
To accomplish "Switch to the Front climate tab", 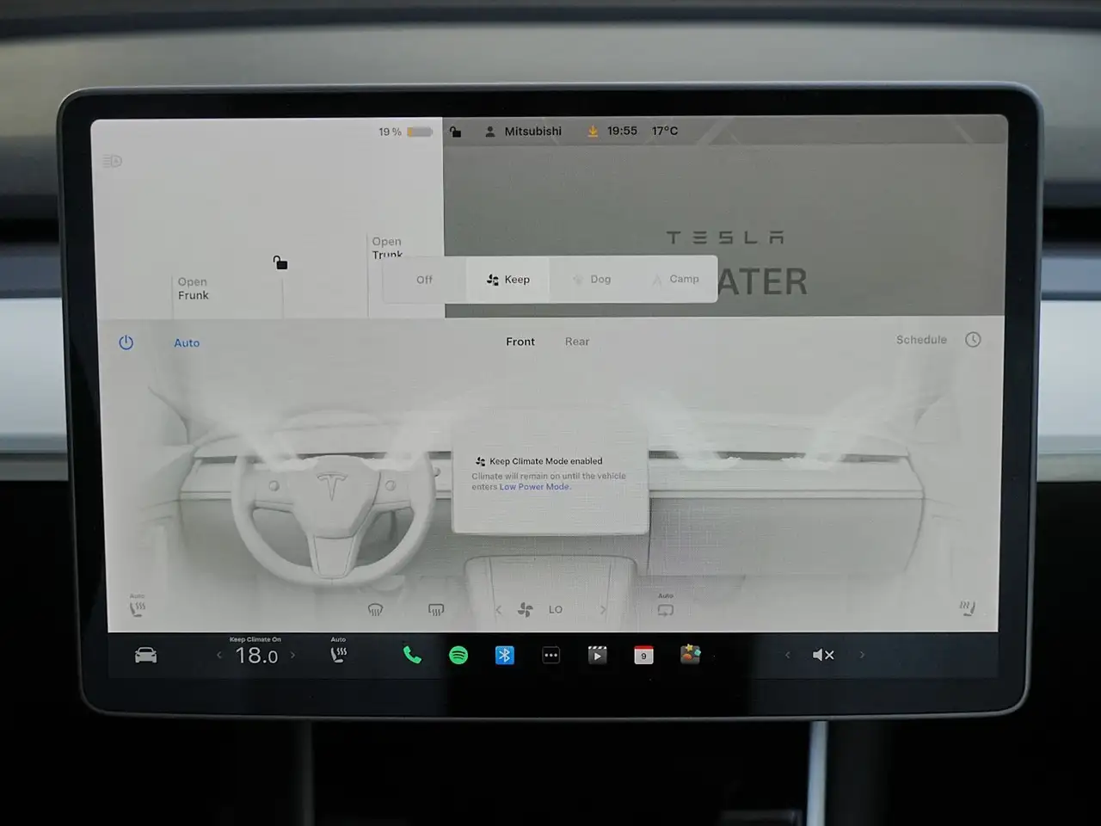I will click(520, 342).
